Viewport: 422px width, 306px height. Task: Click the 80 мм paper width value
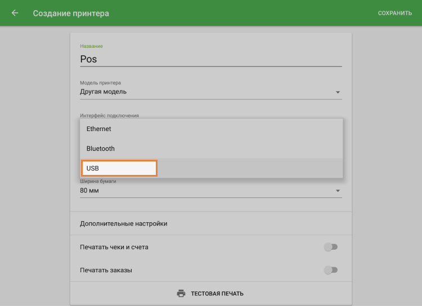click(x=89, y=191)
